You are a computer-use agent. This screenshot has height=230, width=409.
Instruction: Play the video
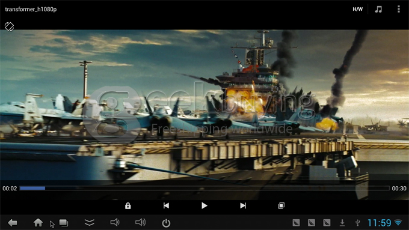click(204, 206)
